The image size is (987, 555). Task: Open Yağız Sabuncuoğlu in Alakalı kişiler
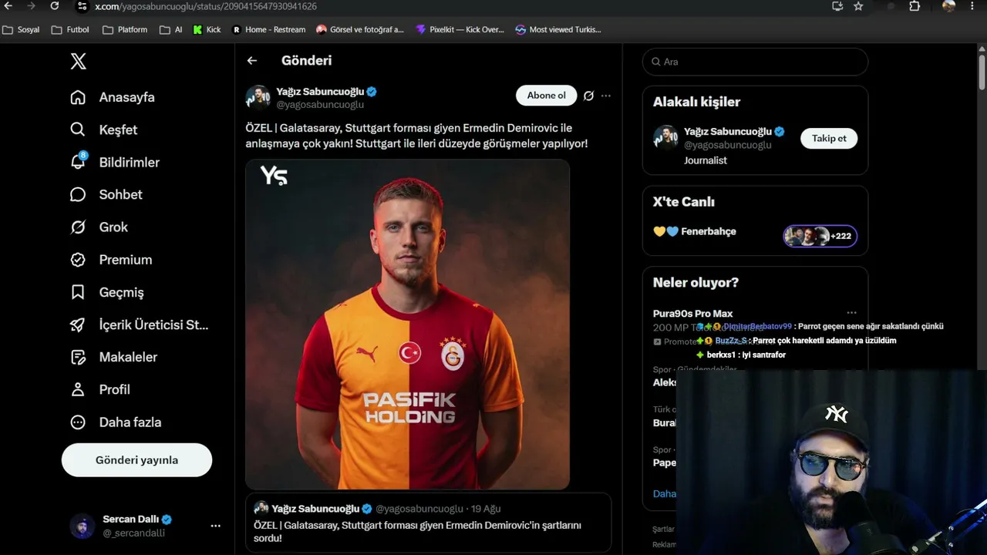click(x=727, y=132)
